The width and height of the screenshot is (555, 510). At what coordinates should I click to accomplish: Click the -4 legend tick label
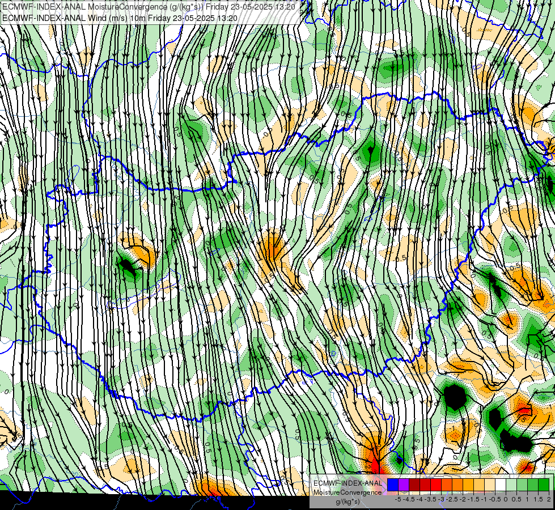pos(420,499)
